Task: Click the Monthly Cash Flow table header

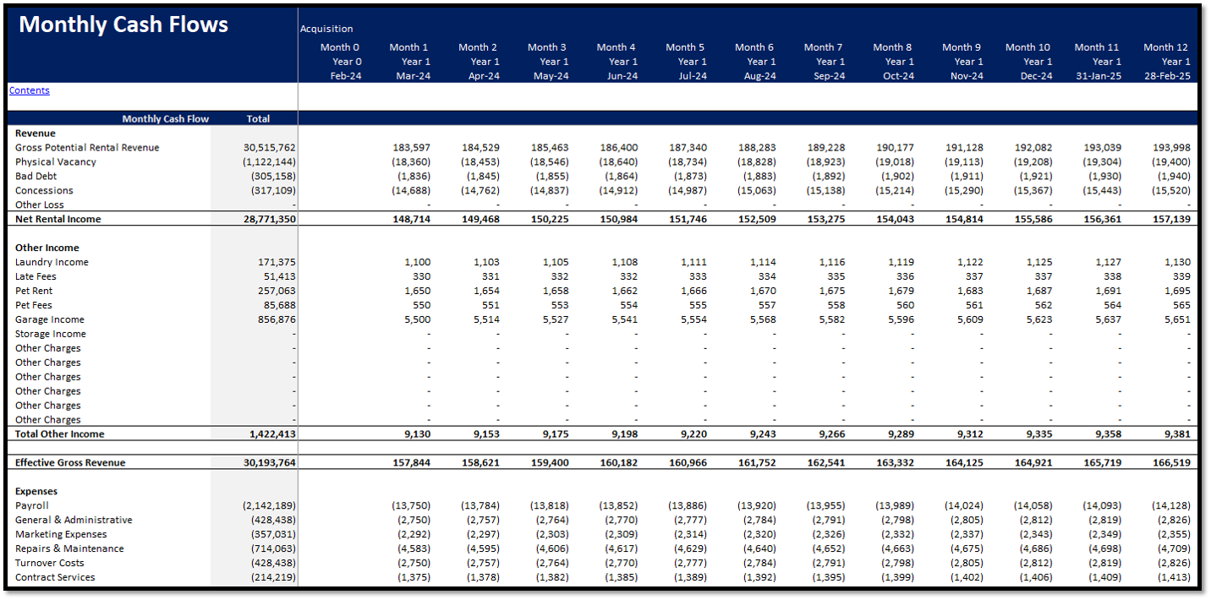Action: (165, 119)
